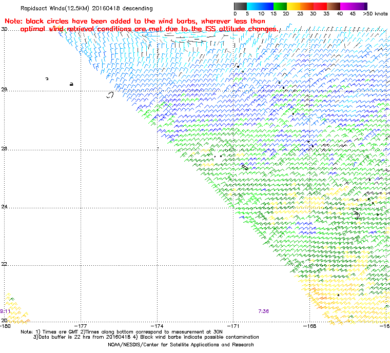
Task: Click the green 15-20 knots color segment
Action: click(x=280, y=6)
